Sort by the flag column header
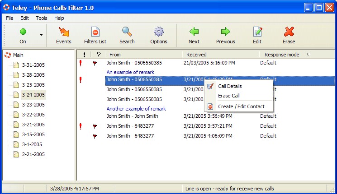337x194 pixels. (99, 55)
